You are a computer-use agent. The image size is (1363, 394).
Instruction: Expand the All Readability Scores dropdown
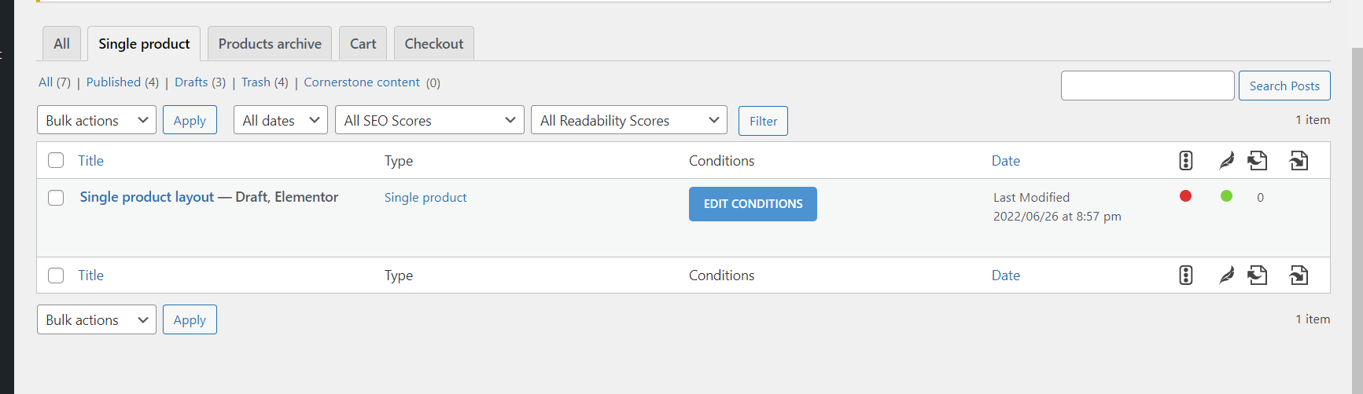tap(628, 120)
